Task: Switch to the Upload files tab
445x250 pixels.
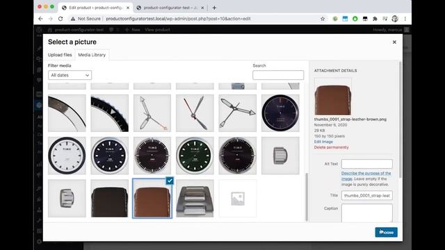Action: (60, 55)
